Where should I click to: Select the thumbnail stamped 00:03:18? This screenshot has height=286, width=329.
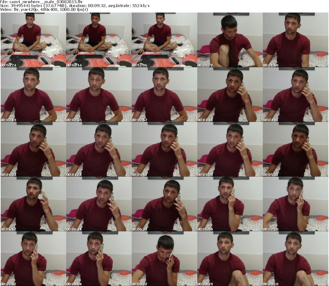[230, 95]
